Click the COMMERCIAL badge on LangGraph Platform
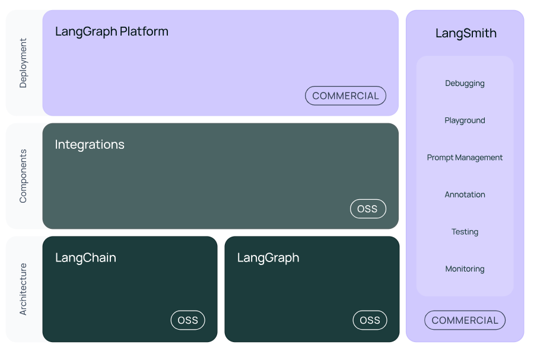This screenshot has height=351, width=553. click(x=345, y=95)
